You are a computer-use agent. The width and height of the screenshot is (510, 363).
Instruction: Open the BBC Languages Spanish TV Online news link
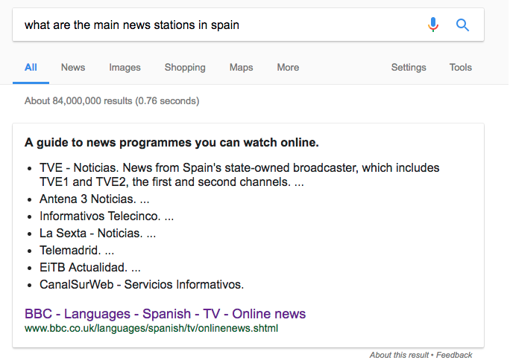166,314
